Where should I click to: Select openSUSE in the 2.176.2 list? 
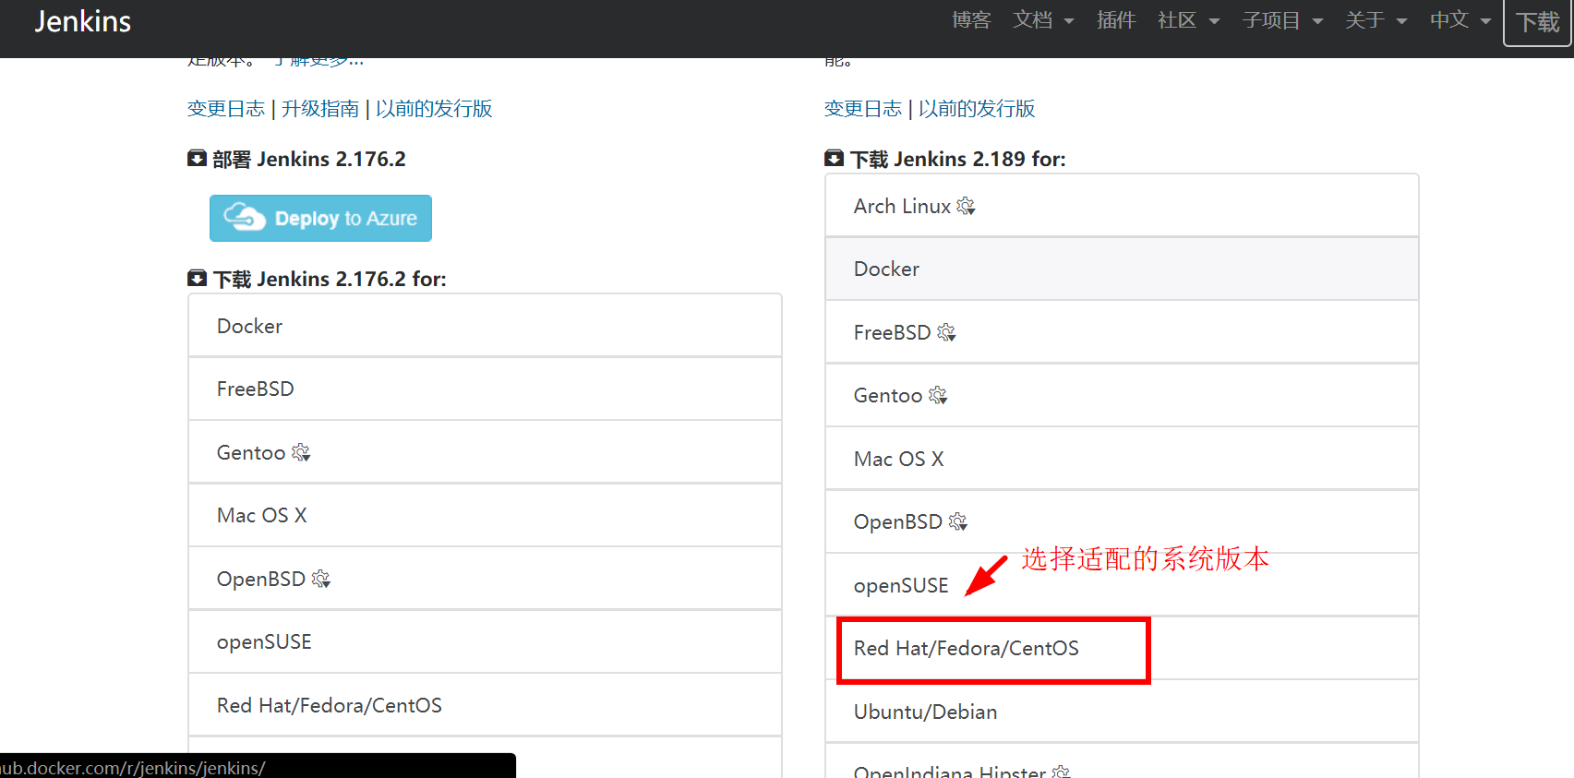click(x=485, y=641)
